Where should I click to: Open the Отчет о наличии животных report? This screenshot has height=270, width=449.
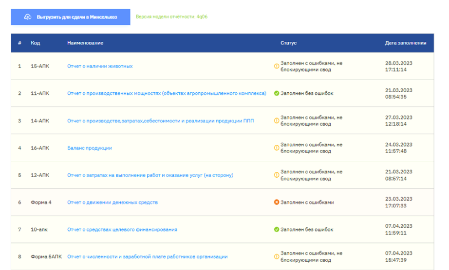click(x=100, y=66)
